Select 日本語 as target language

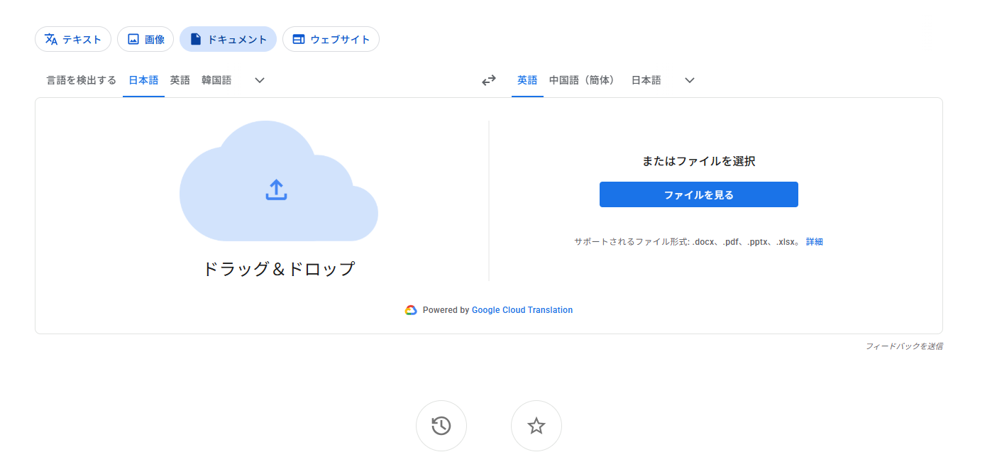(646, 80)
